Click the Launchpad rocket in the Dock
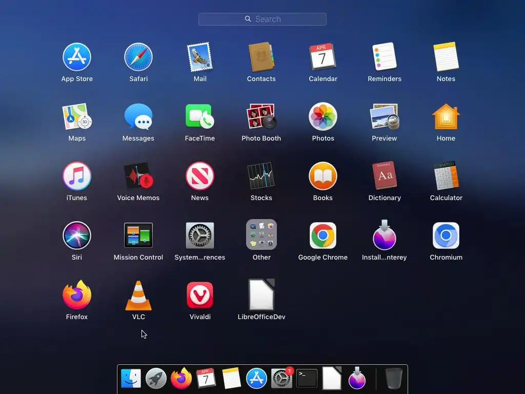Screen dimensions: 525x394 point(156,378)
